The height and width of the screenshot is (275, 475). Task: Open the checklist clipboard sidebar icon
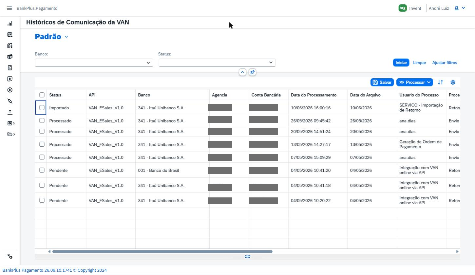pos(10,68)
